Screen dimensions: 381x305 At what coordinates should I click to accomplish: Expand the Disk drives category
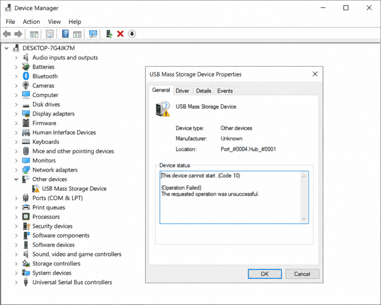pyautogui.click(x=16, y=104)
